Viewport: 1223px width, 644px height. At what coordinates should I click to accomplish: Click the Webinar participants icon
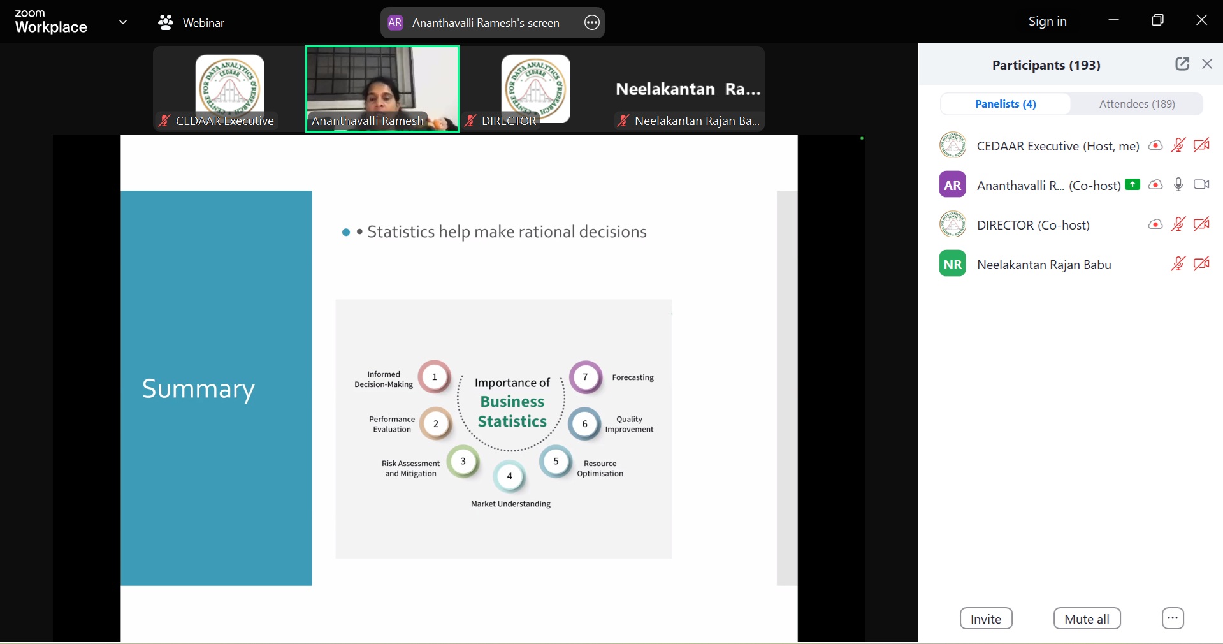(x=166, y=23)
